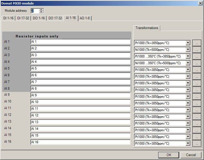Open the ellipsis button next to AI 4 transformation
This screenshot has width=204, height=160.
pyautogui.click(x=196, y=63)
